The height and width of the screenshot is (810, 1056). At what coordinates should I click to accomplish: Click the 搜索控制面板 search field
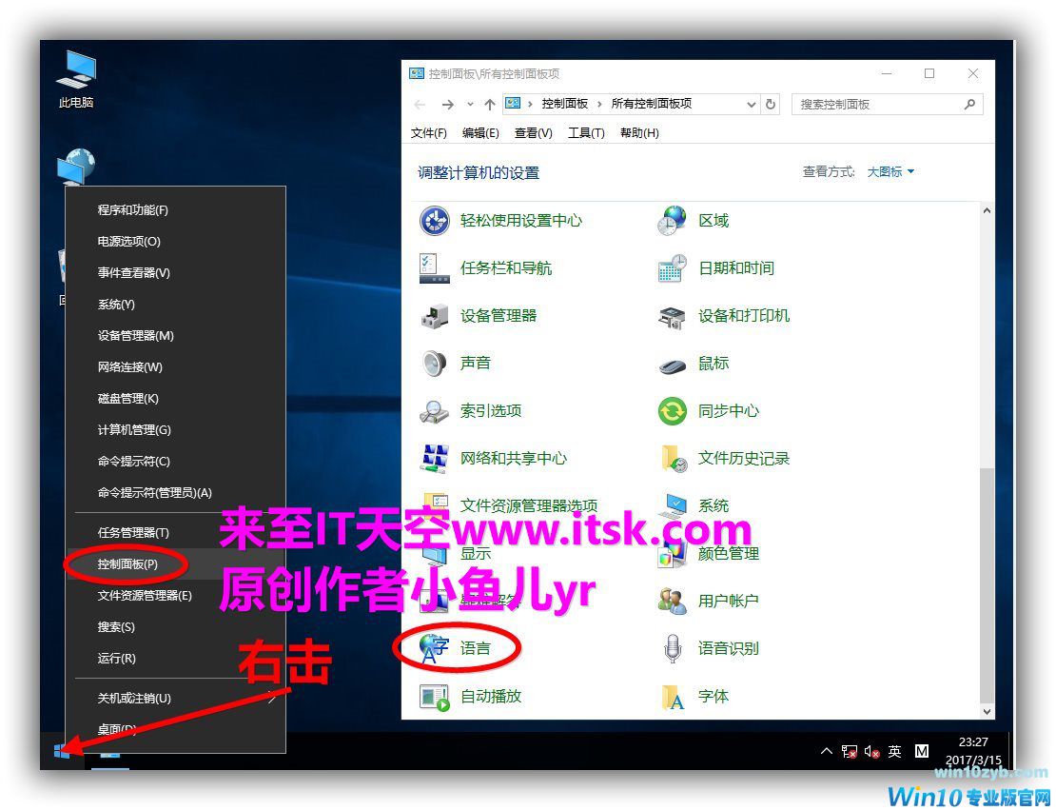887,105
